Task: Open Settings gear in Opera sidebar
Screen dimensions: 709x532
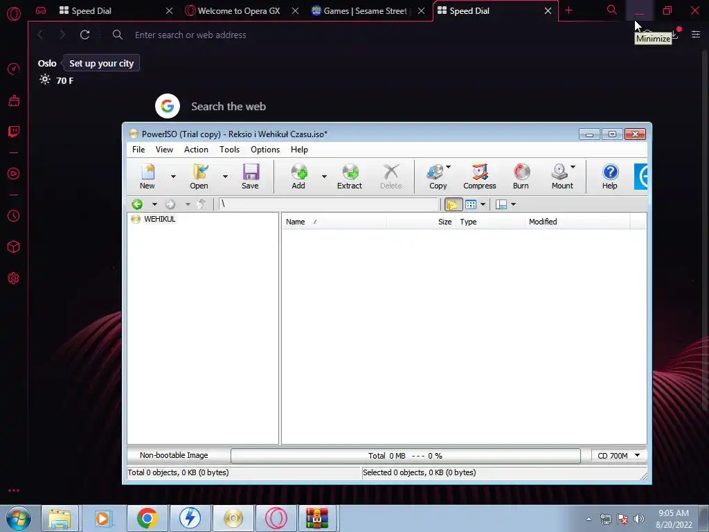Action: [14, 278]
